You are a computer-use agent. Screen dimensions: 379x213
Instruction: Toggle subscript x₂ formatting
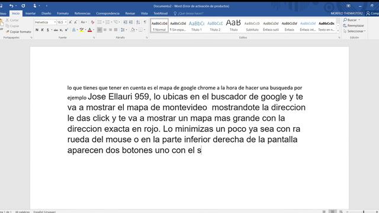click(61, 30)
